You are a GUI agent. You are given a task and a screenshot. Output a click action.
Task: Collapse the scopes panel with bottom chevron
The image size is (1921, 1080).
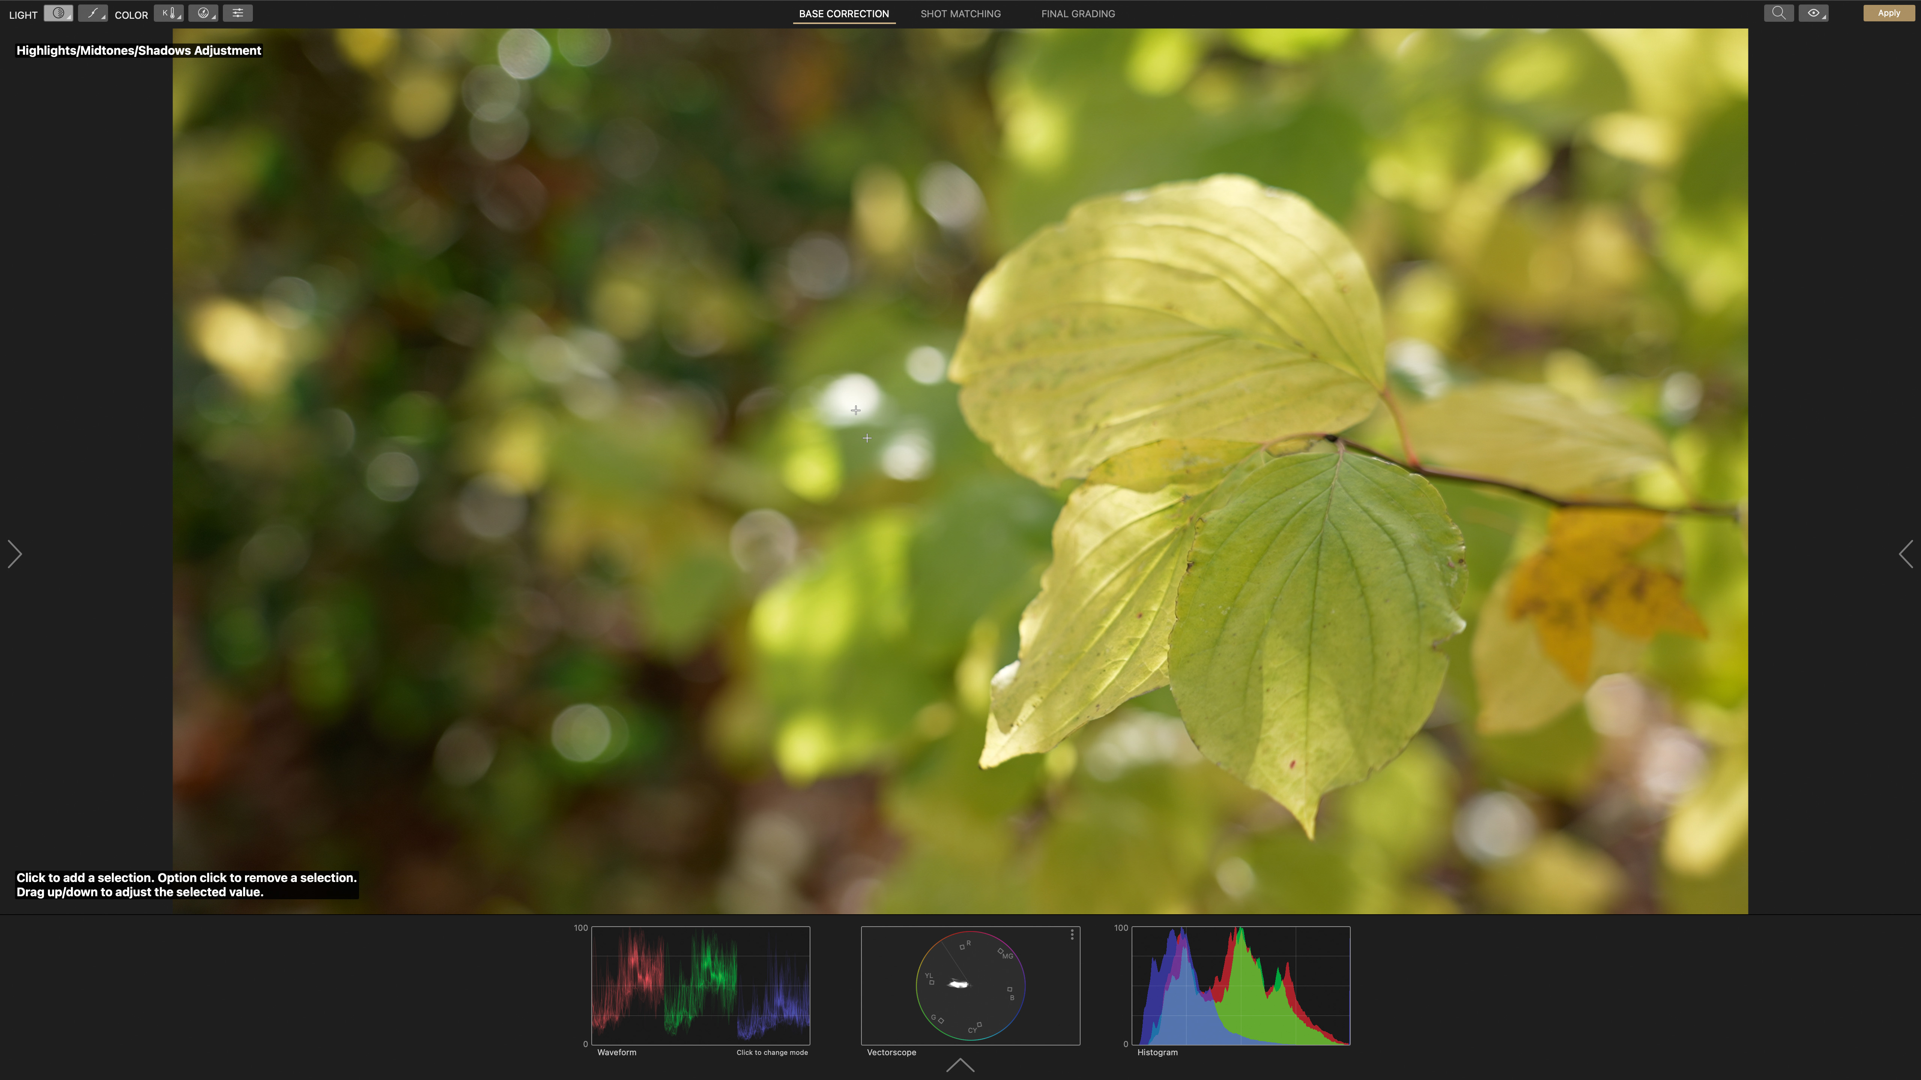[x=960, y=1065]
